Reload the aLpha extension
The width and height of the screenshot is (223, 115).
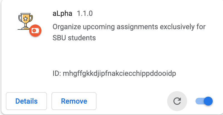click(177, 101)
